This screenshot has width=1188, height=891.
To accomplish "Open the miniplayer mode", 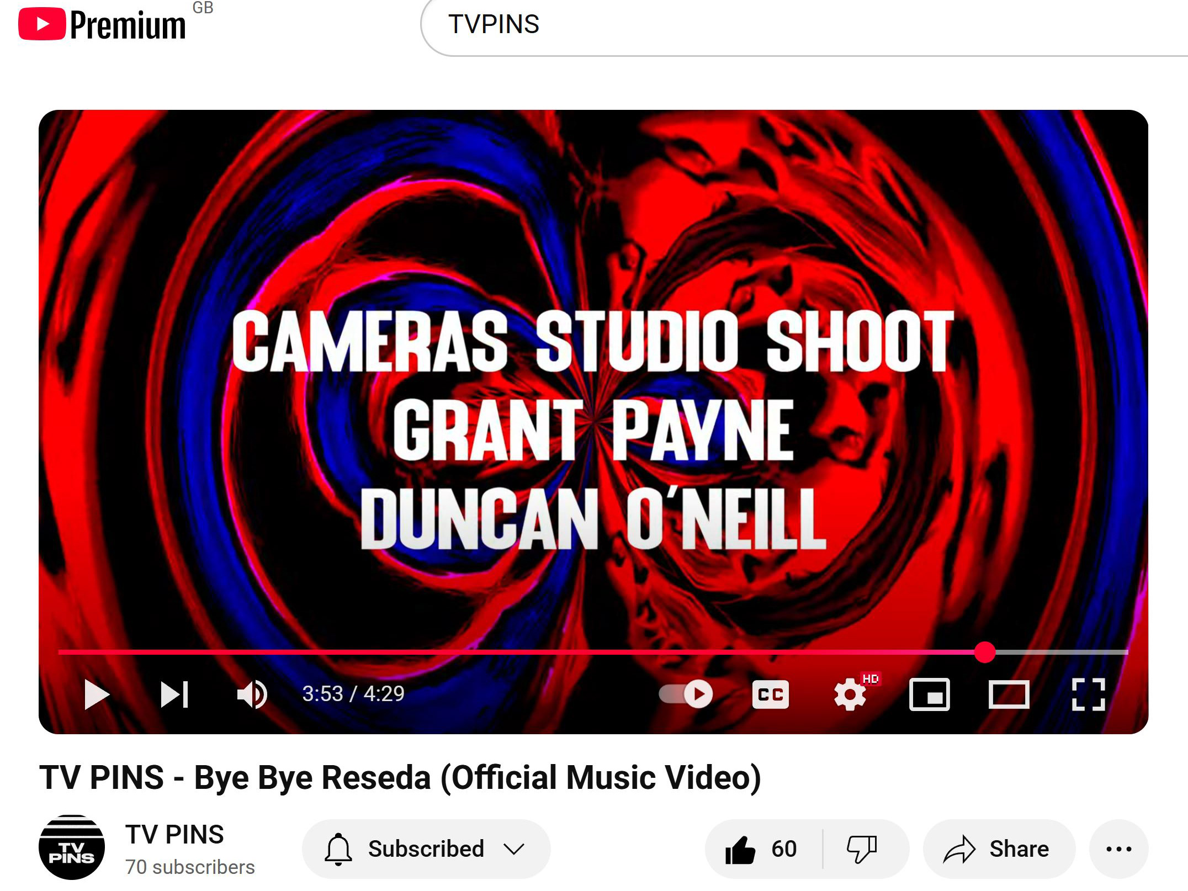I will 929,694.
